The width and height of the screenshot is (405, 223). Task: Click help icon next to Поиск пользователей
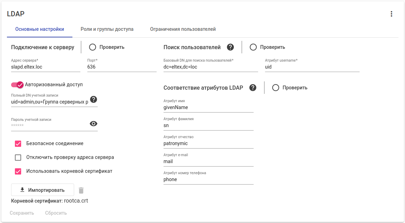click(x=230, y=47)
